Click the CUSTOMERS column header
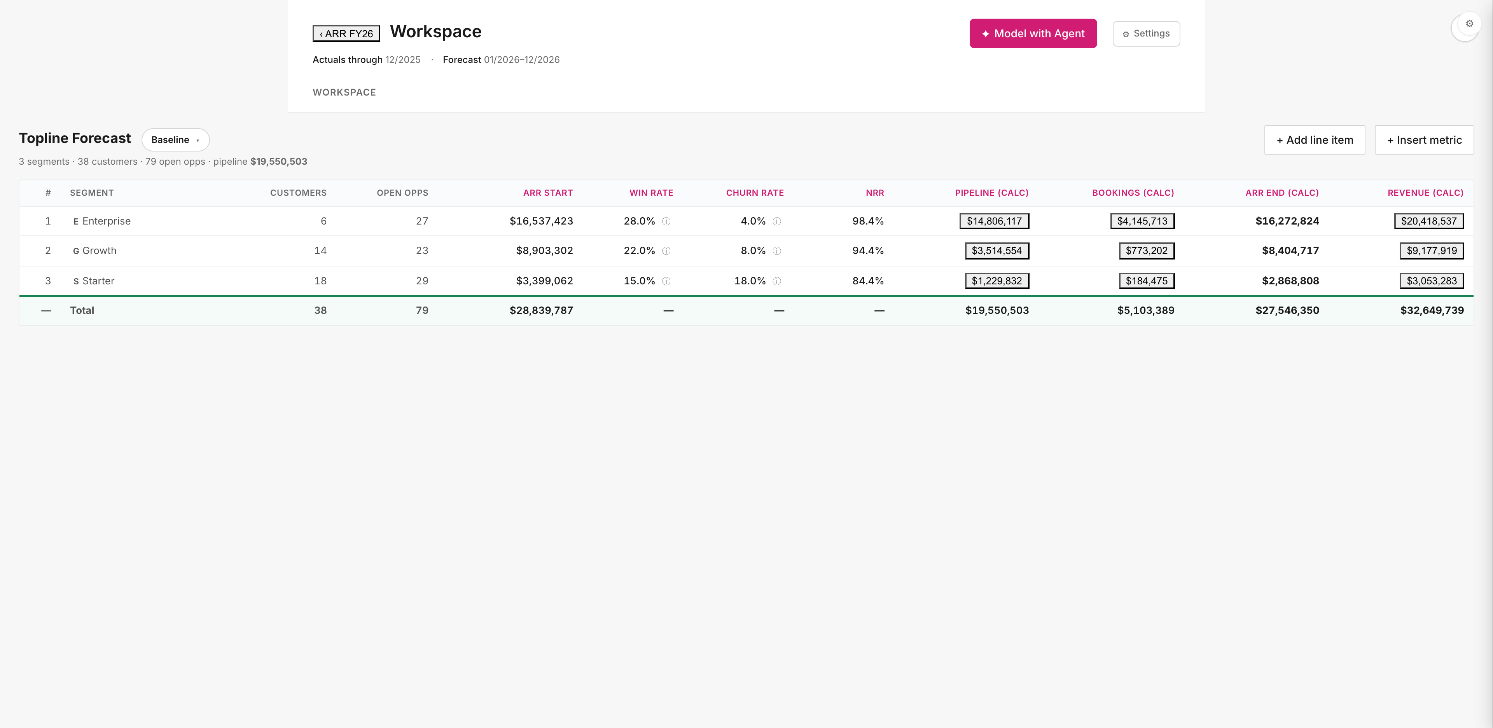The height and width of the screenshot is (728, 1493). 298,193
